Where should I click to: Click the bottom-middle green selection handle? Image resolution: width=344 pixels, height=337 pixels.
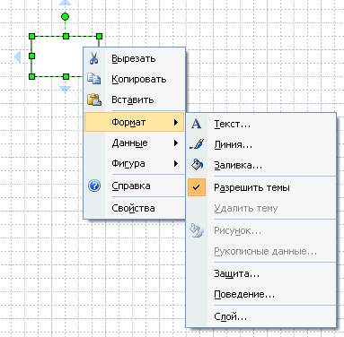[66, 77]
